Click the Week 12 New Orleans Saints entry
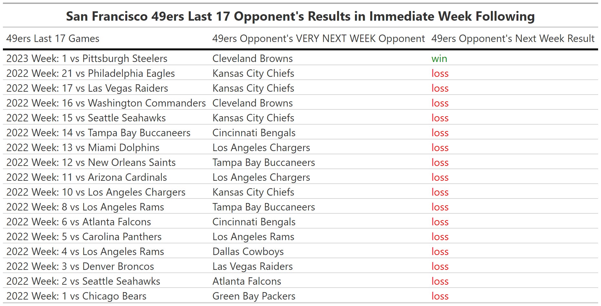 click(91, 163)
